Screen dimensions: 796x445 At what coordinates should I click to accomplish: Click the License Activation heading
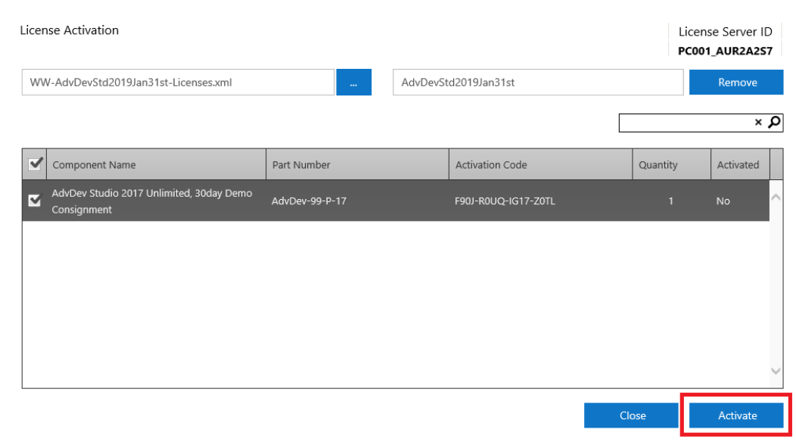(70, 30)
